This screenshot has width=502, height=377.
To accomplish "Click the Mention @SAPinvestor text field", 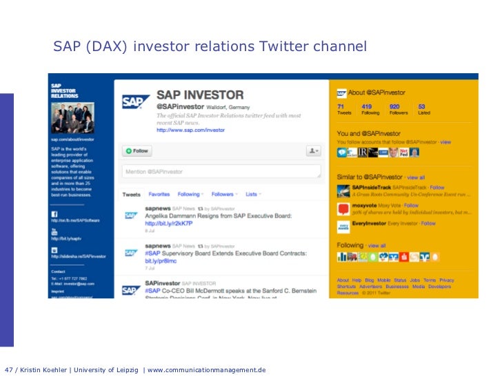I will tap(221, 171).
